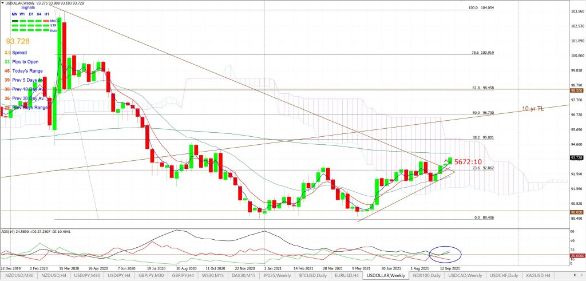
Task: Click the 10-yr TL trendline label
Action: click(534, 109)
